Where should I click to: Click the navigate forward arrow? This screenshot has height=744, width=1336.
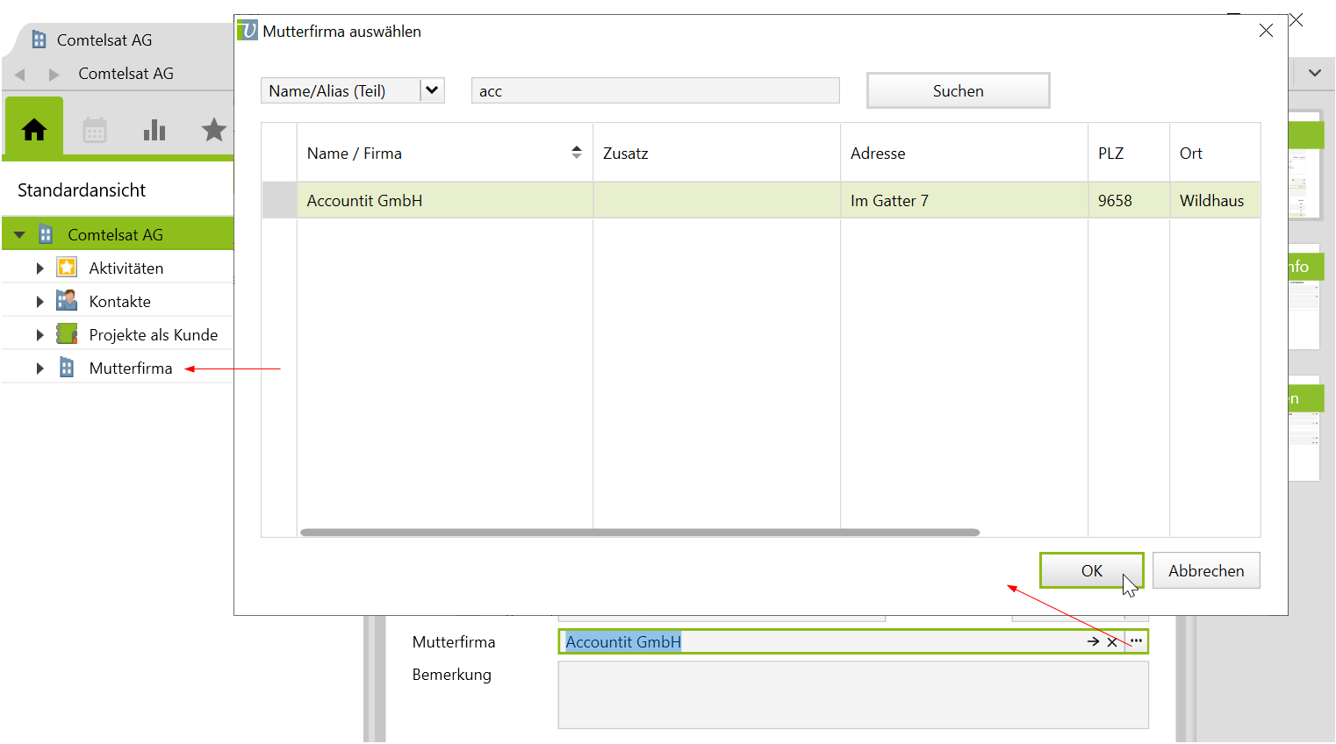(x=54, y=75)
